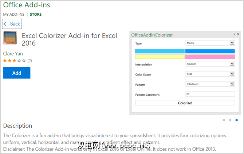Open the Type dropdown showing Matrix

tap(210, 43)
